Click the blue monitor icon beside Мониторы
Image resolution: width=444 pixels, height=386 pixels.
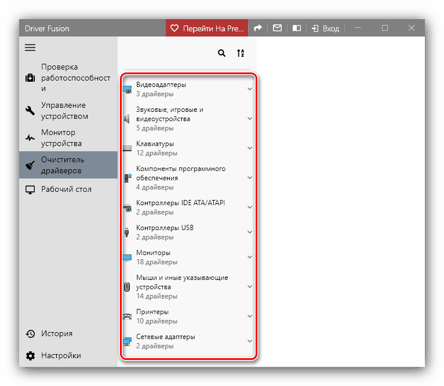[x=127, y=257]
